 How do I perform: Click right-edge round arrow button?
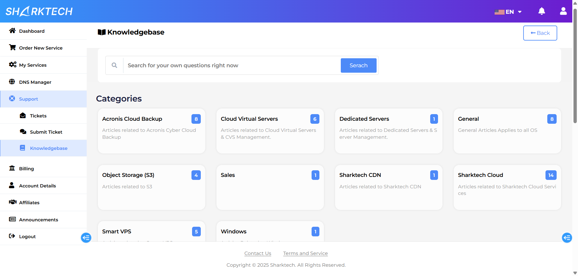coord(567,238)
